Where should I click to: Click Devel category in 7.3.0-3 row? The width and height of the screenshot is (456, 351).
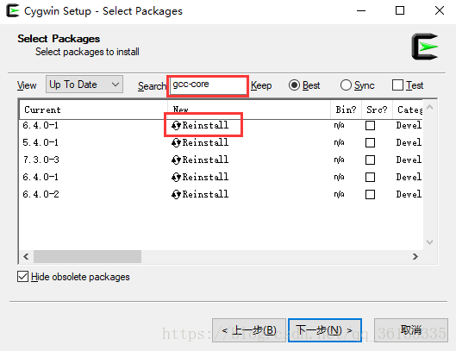click(x=409, y=160)
